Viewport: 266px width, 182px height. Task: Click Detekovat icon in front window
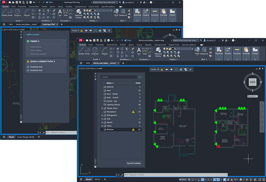[x=204, y=51]
